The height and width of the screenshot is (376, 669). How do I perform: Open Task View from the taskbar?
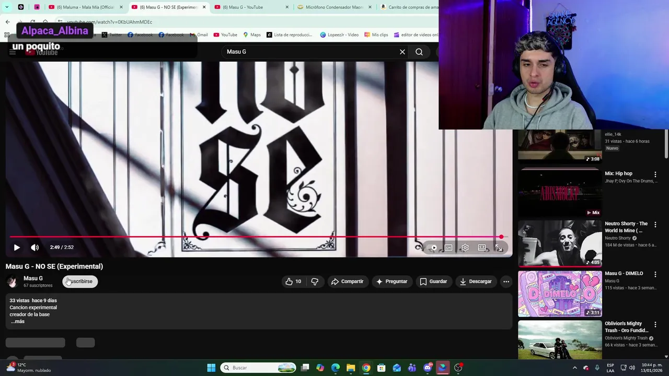point(305,368)
